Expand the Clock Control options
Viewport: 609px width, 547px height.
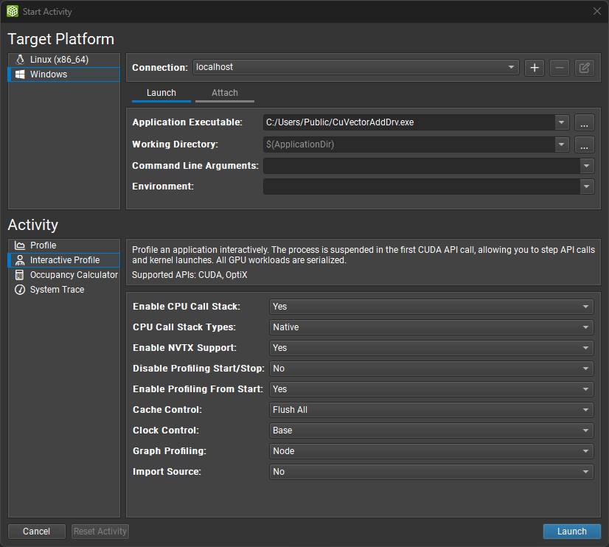[x=585, y=430]
